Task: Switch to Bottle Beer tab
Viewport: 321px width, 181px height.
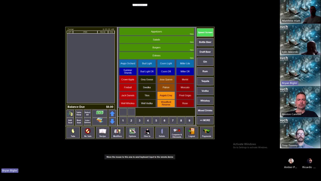Action: [205, 42]
